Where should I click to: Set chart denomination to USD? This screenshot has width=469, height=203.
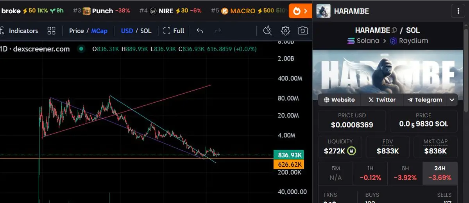[127, 31]
